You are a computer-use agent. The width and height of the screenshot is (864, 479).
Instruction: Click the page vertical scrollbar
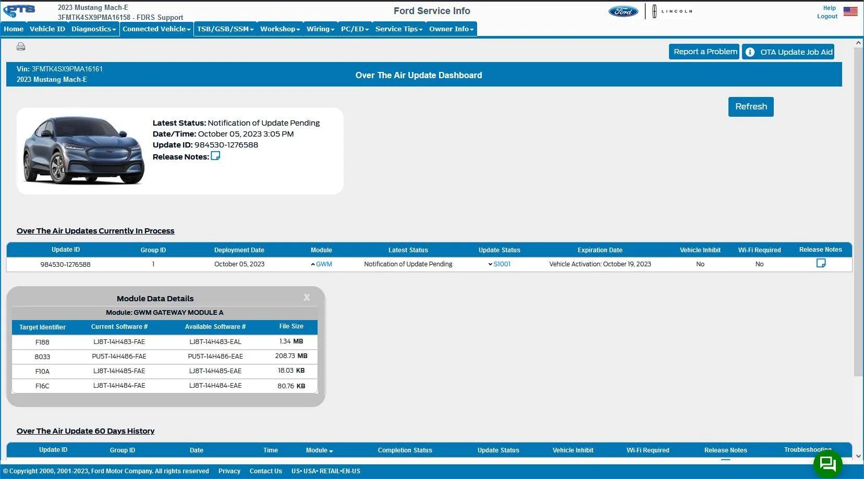[858, 211]
